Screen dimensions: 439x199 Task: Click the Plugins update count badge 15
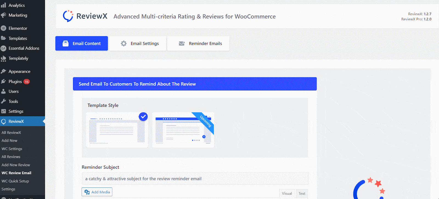(27, 82)
